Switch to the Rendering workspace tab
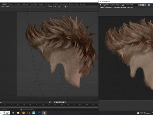 pyautogui.click(x=55, y=4)
